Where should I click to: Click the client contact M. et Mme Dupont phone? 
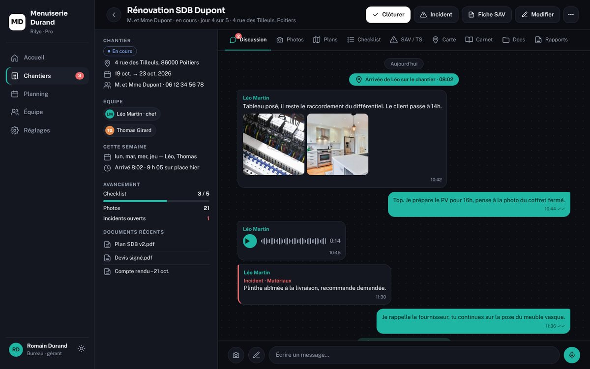pyautogui.click(x=159, y=85)
